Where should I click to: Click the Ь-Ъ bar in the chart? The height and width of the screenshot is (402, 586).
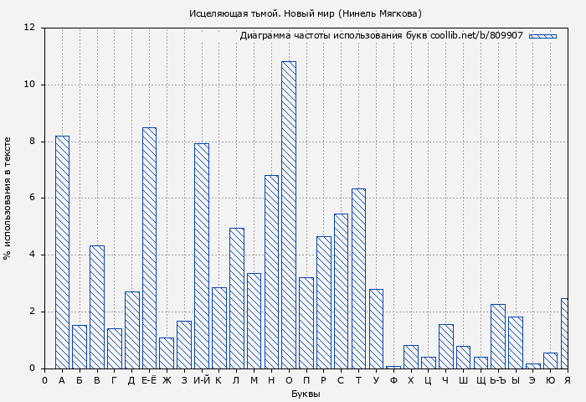pos(497,336)
